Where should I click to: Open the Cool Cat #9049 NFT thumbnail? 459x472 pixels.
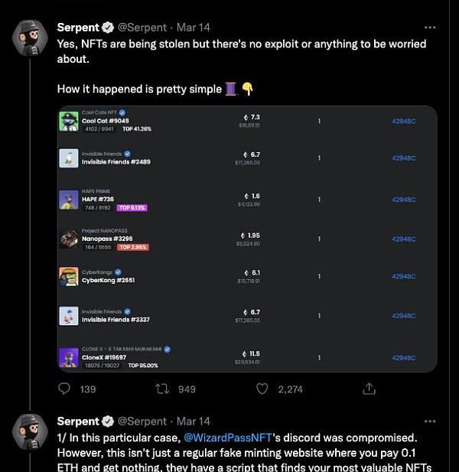69,121
